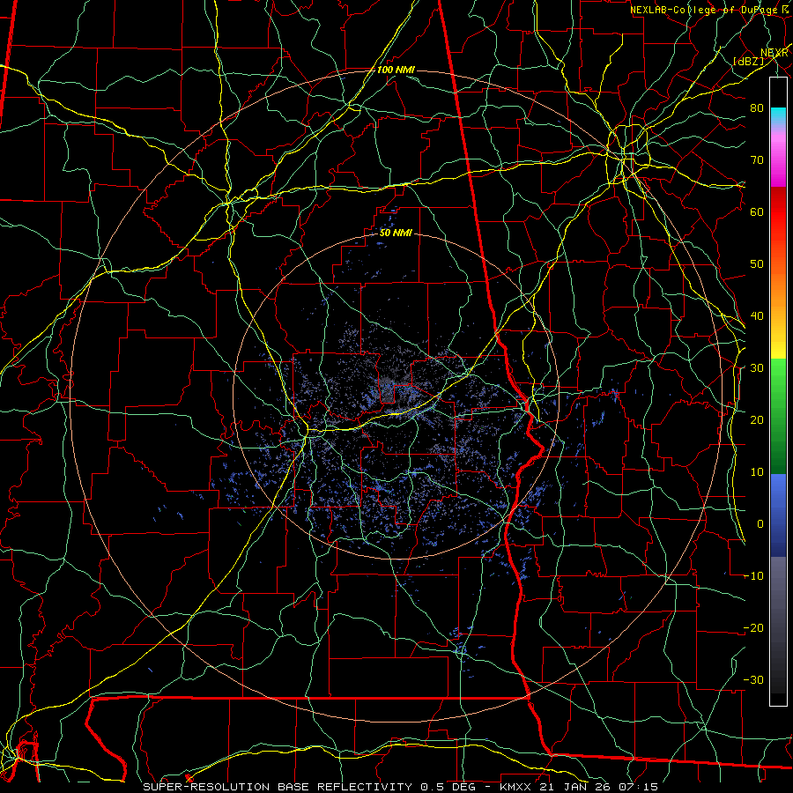
Task: Select the 50 value on the dBZ scale
Action: (x=757, y=264)
